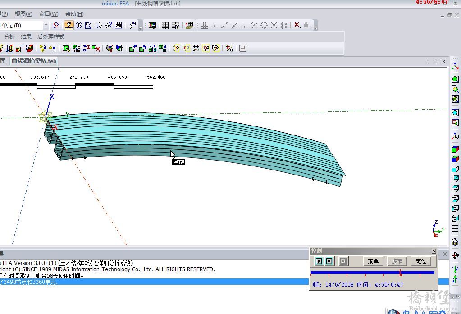The width and height of the screenshot is (461, 314).
Task: Click the camera snapshot icon on right bar
Action: coord(455,242)
